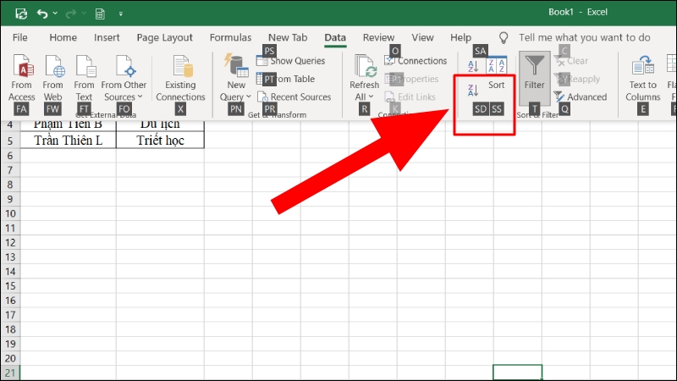This screenshot has width=677, height=381.
Task: Select cell containing 'Phạm Tiến B'
Action: pyautogui.click(x=69, y=125)
